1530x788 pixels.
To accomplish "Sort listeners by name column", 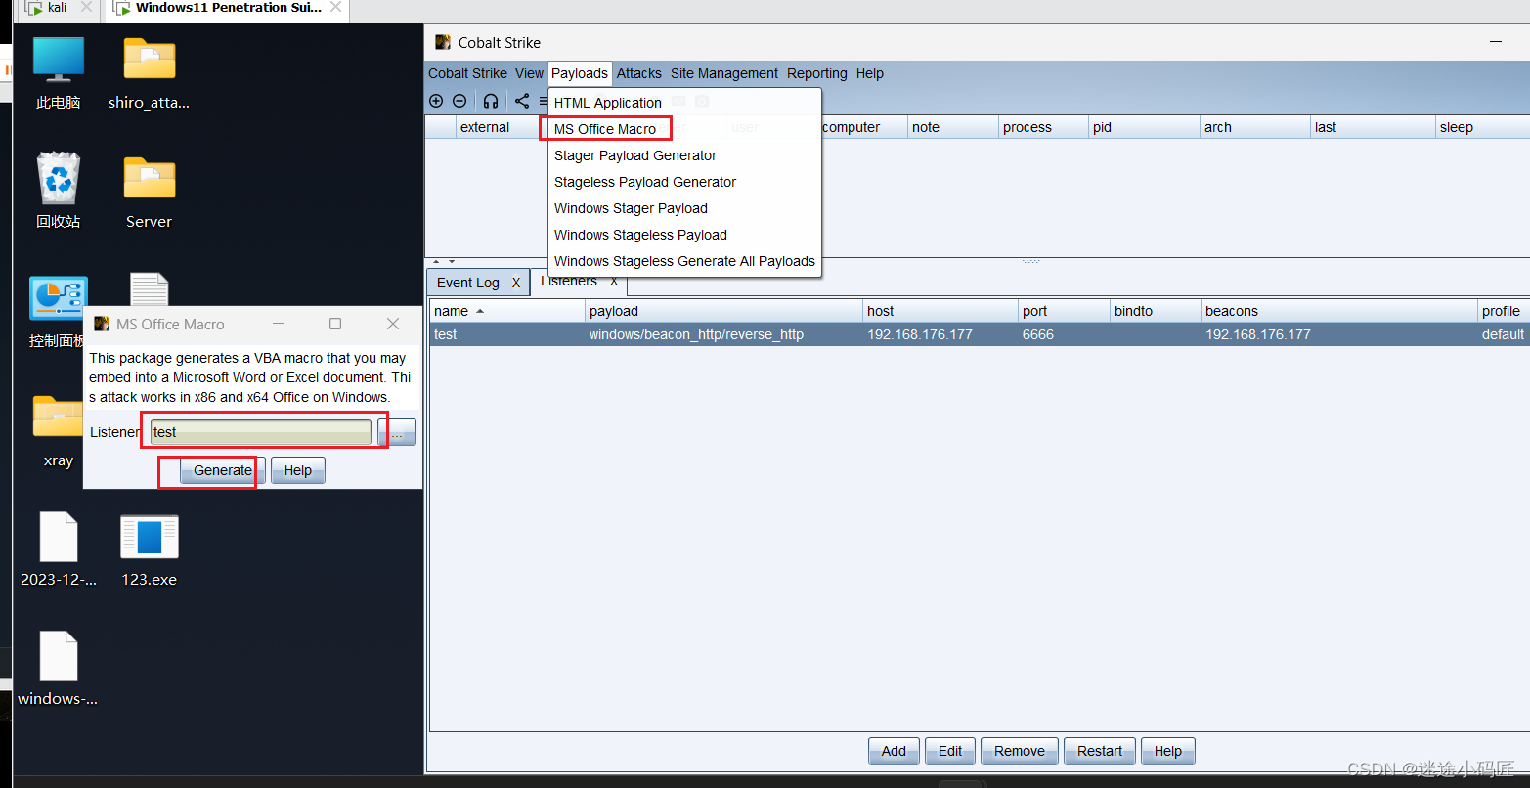I will (507, 311).
